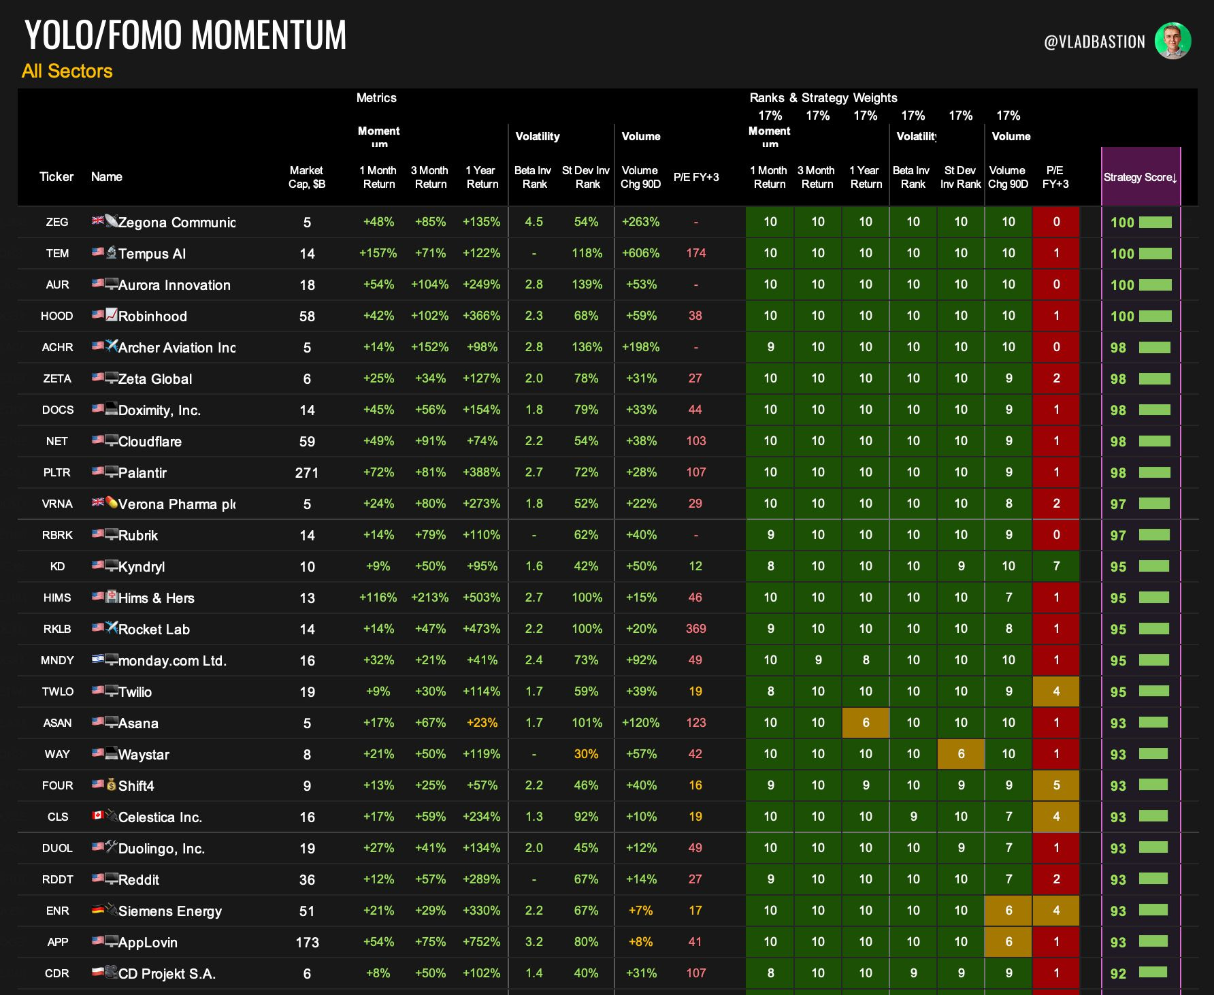1214x995 pixels.
Task: Click the medical icon next to Hims & Hers
Action: click(x=112, y=596)
